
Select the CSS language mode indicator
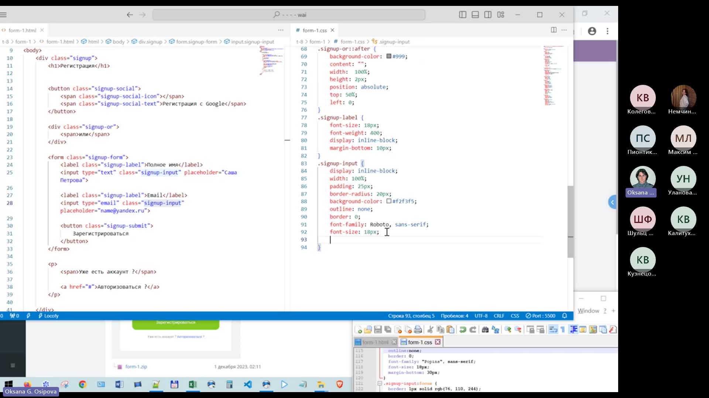point(515,316)
